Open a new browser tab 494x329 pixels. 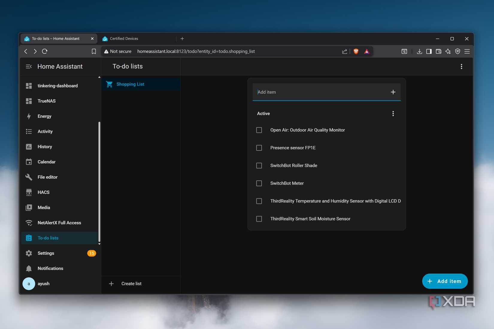(182, 39)
